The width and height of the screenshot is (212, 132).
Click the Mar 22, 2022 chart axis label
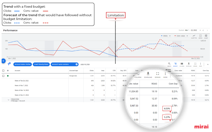click(x=196, y=59)
